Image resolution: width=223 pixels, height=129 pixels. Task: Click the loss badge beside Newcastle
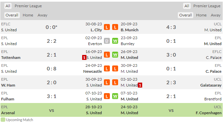coord(107,68)
